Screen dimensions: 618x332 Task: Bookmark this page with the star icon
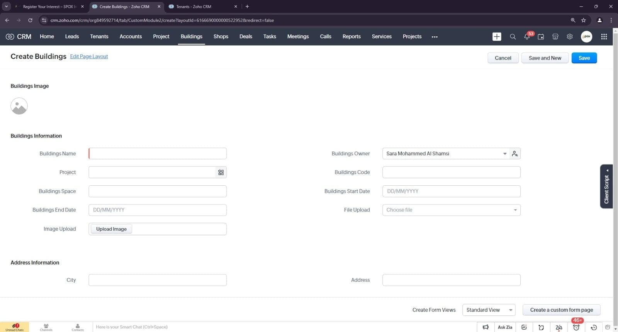tap(583, 20)
